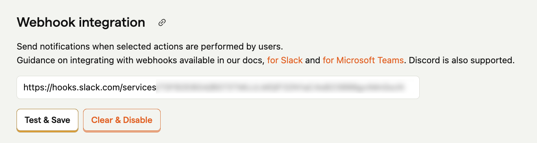Click the Clear & Disable button
Viewport: 537px width, 143px height.
tap(122, 120)
